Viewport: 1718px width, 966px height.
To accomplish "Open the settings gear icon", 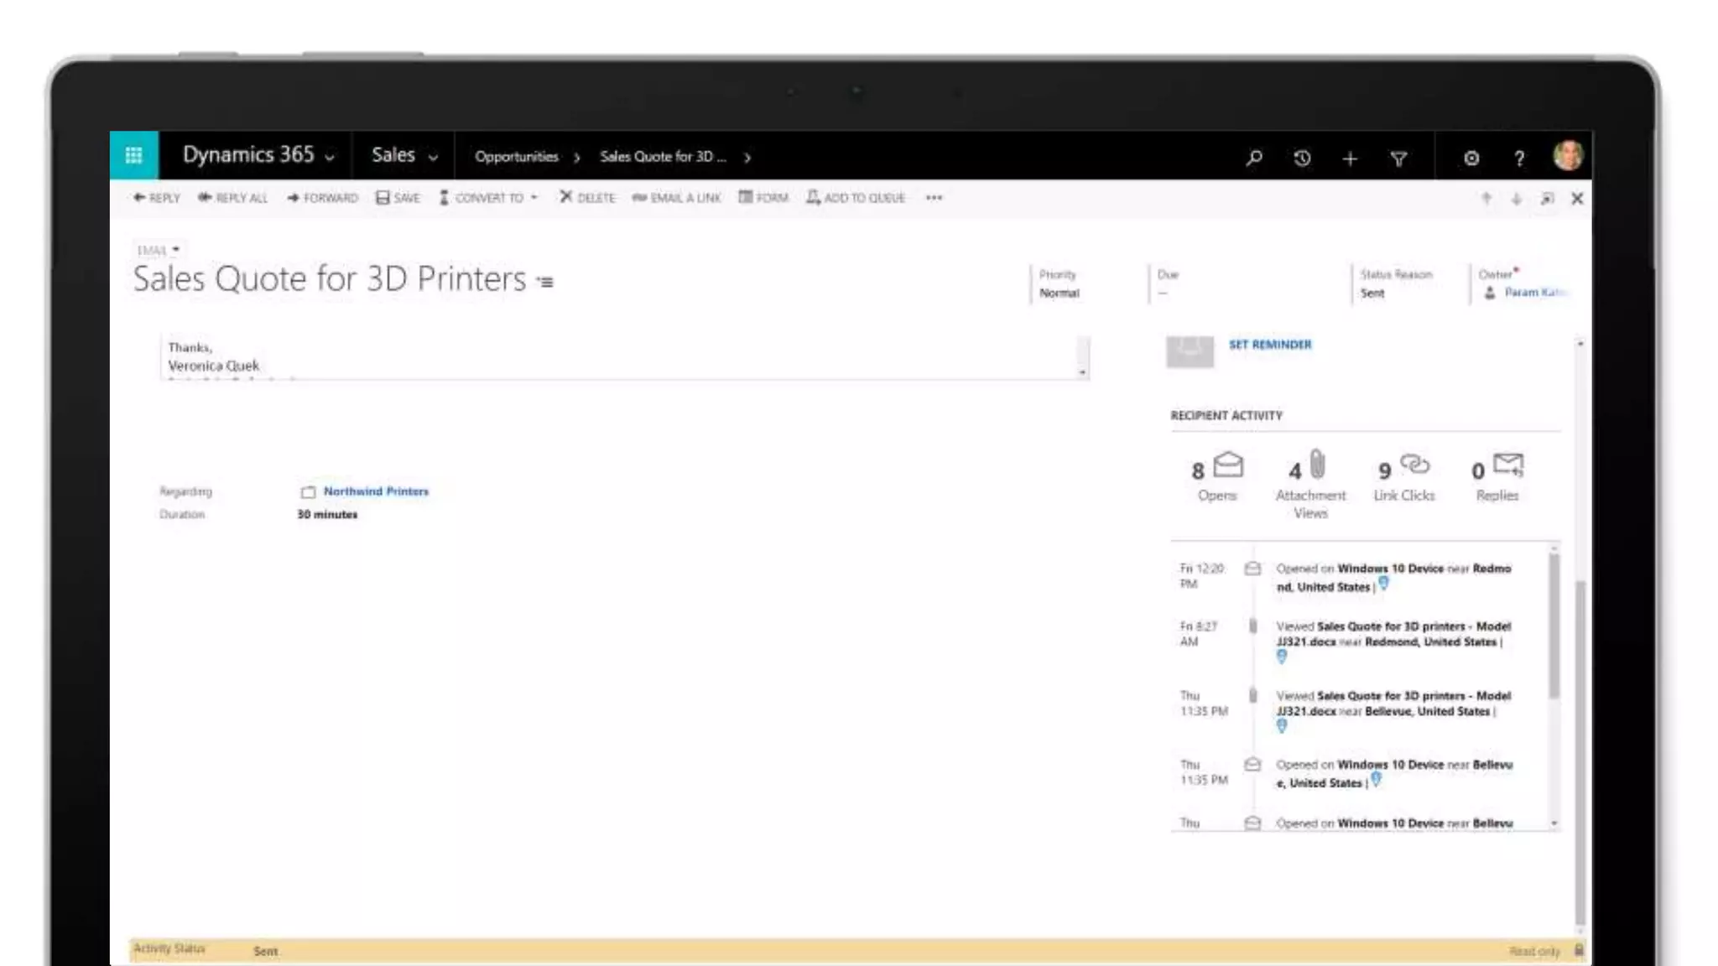I will [1471, 158].
